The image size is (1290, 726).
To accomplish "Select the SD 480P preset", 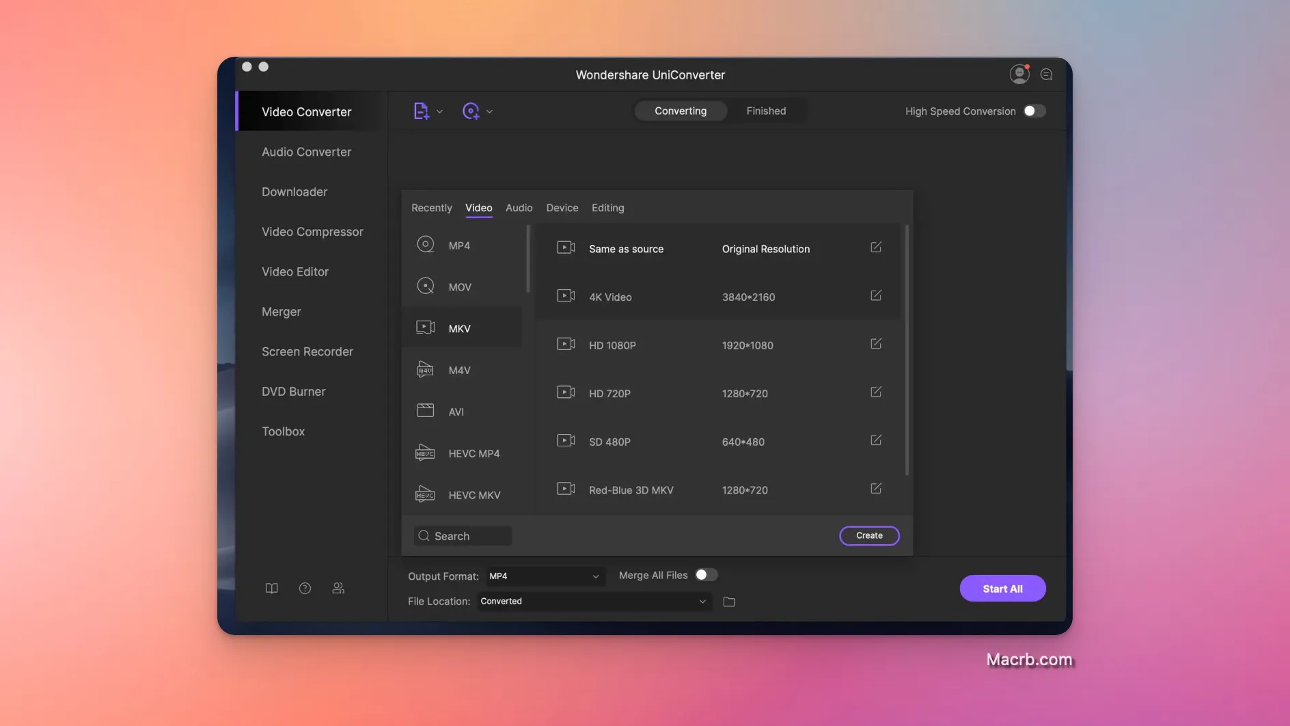I will (x=717, y=442).
